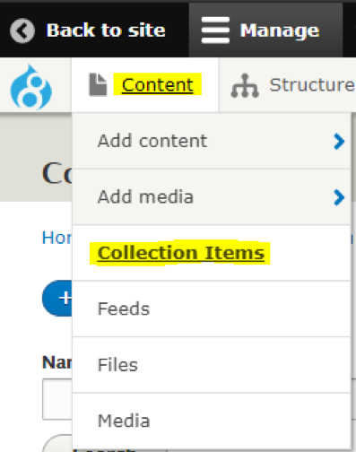This screenshot has width=356, height=452.
Task: Expand the Add media submenu arrow
Action: point(339,197)
